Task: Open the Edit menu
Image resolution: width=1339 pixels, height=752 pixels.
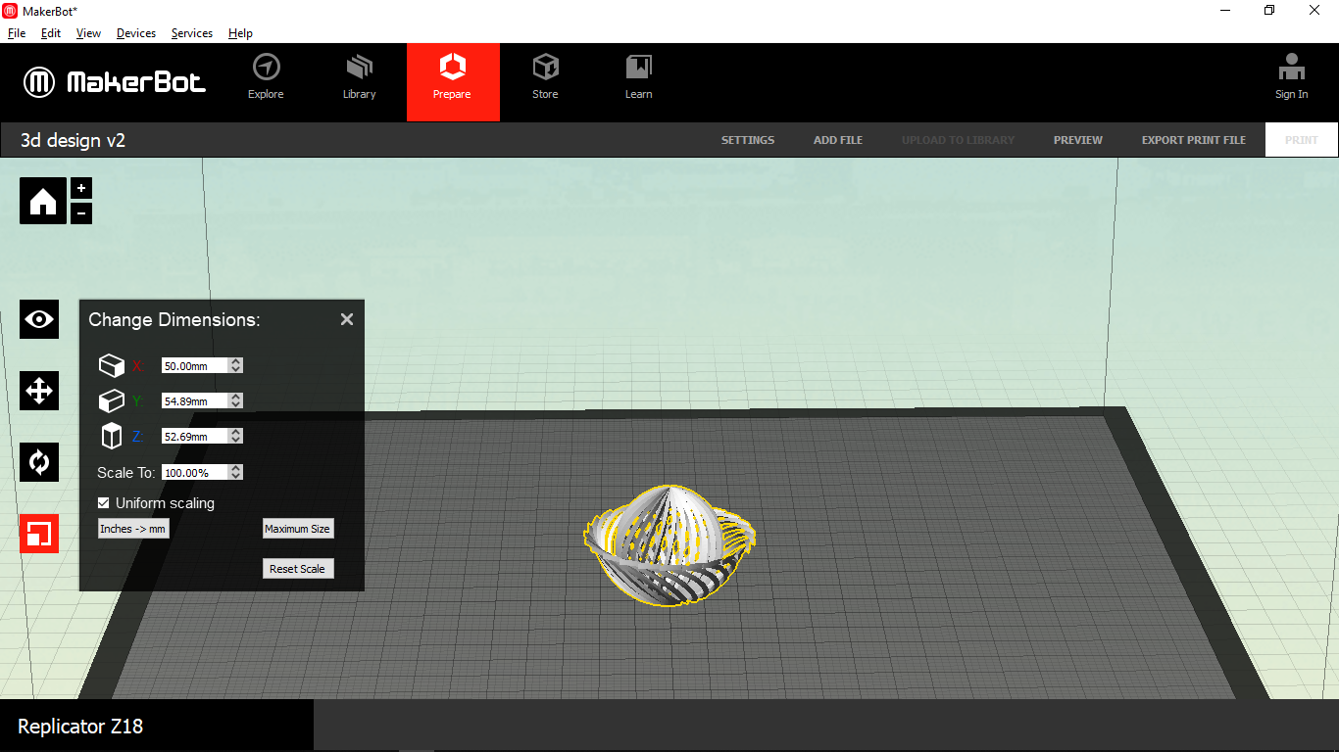Action: (51, 33)
